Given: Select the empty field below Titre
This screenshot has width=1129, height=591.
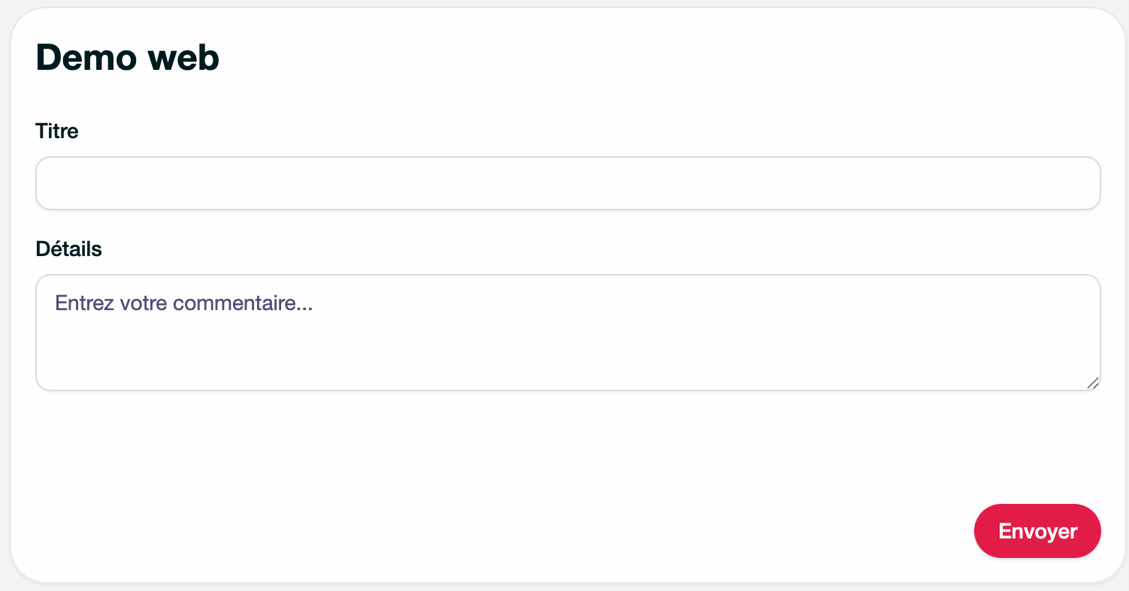Looking at the screenshot, I should click(x=568, y=183).
